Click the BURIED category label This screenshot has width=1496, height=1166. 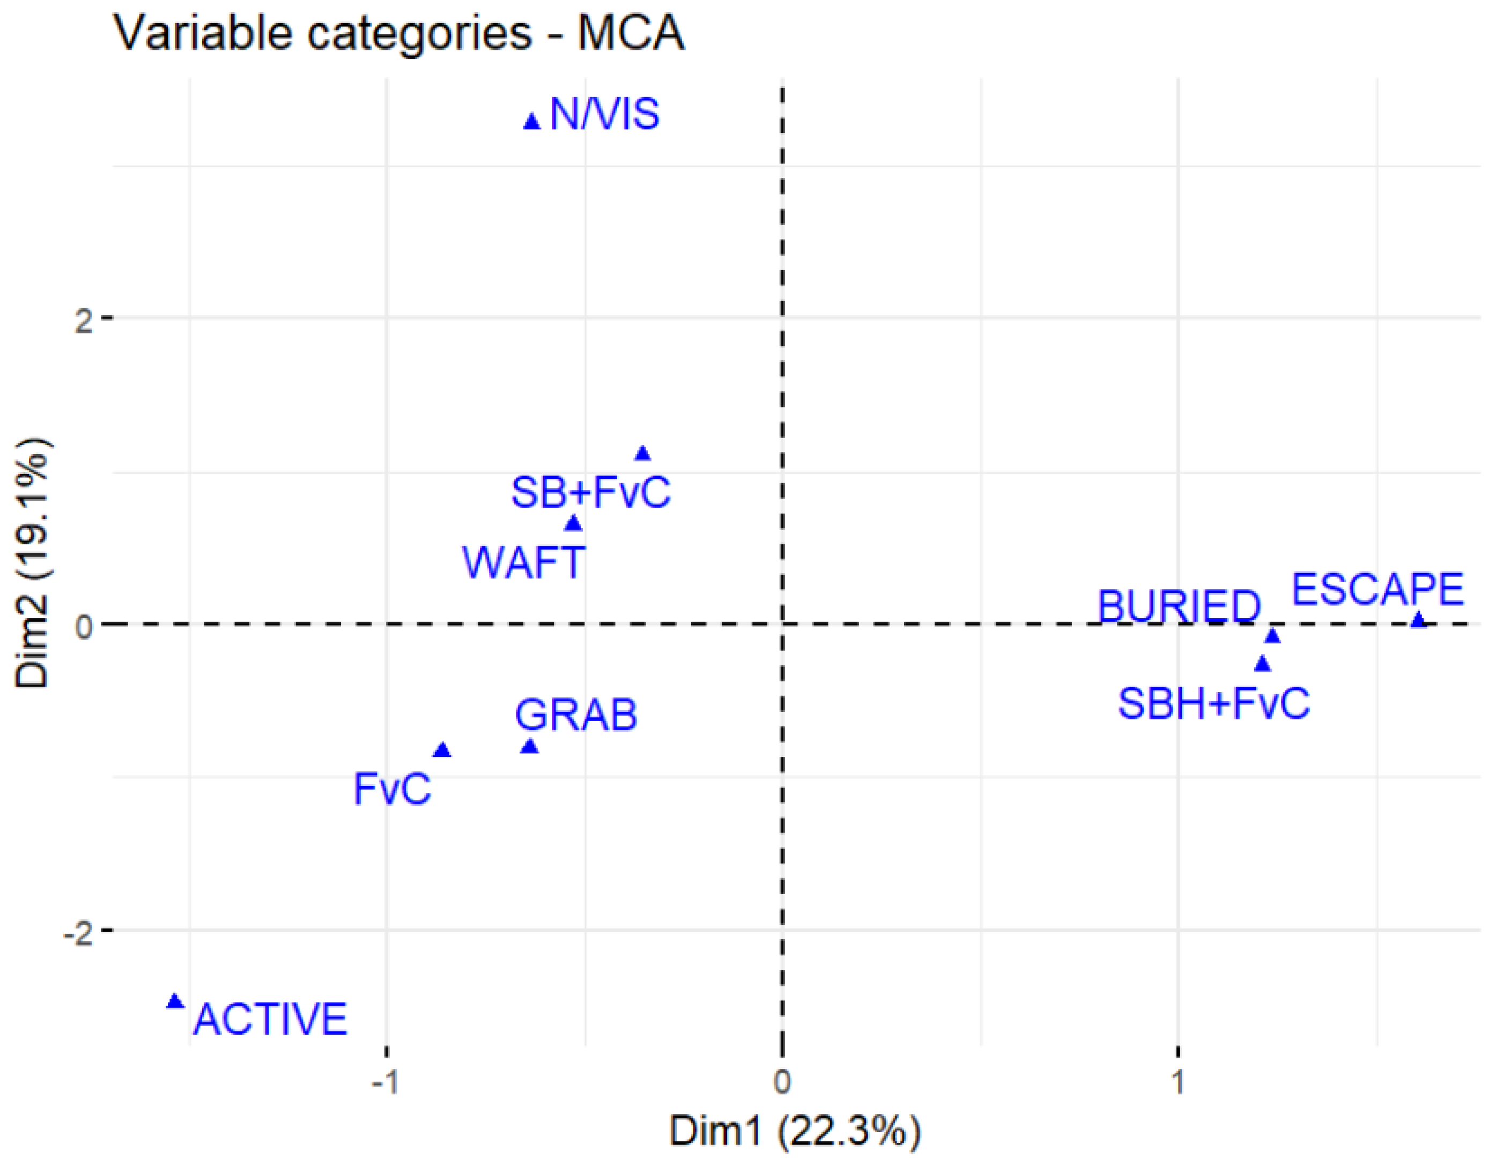tap(1179, 606)
